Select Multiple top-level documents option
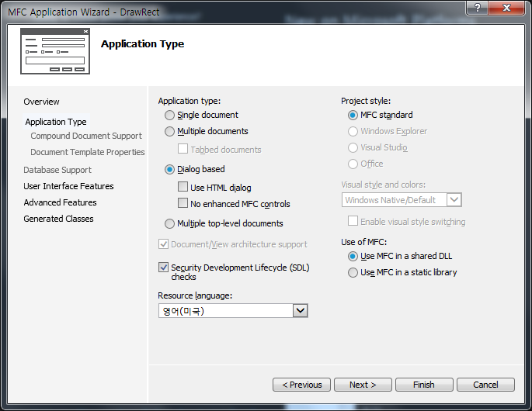532x411 pixels. pyautogui.click(x=169, y=223)
